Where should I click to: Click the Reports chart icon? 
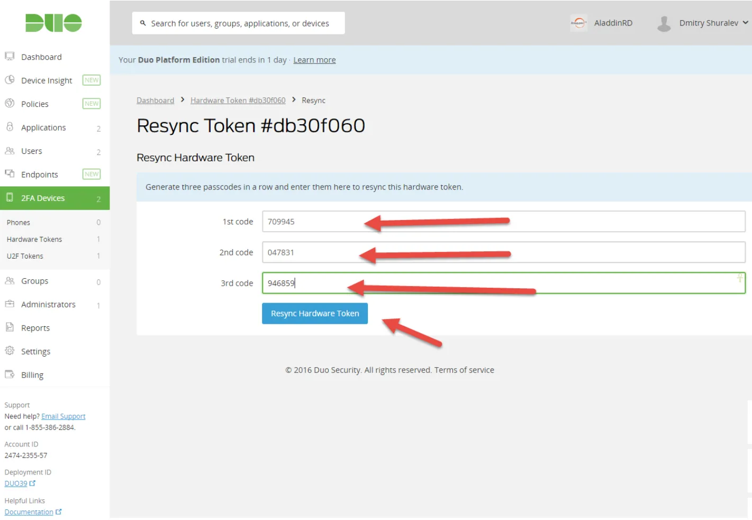[10, 327]
